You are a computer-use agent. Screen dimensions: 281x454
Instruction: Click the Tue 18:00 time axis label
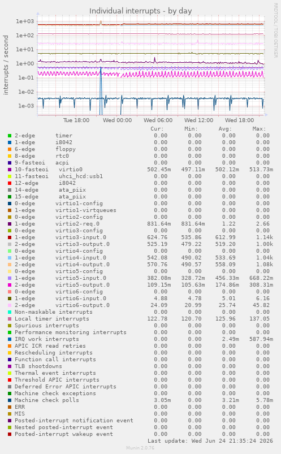coord(76,120)
